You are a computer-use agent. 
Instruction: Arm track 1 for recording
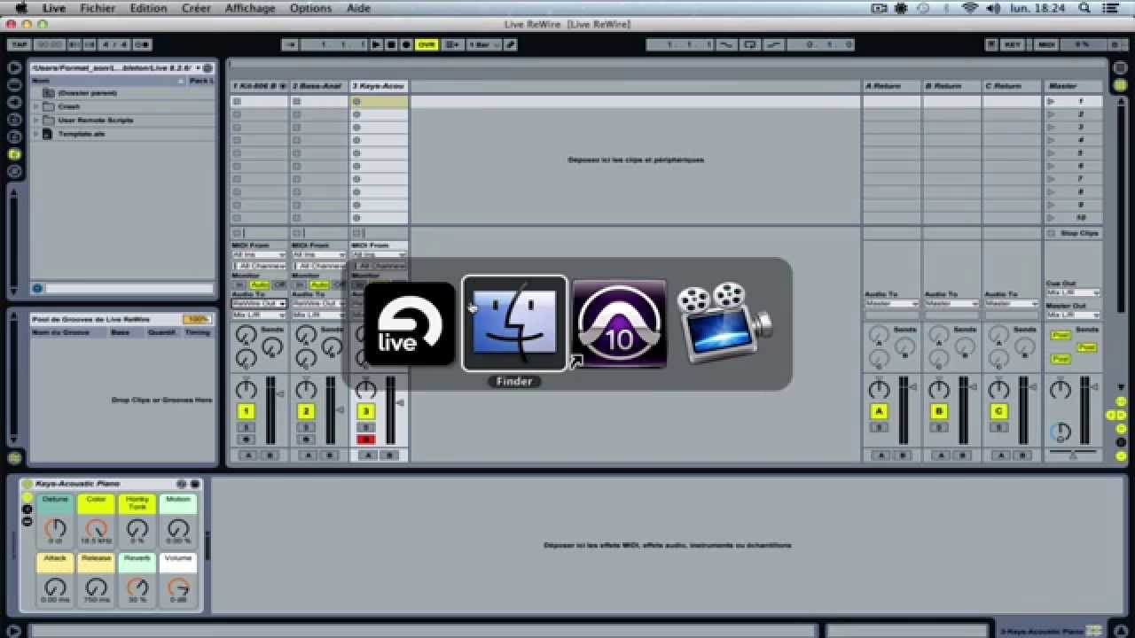coord(247,440)
